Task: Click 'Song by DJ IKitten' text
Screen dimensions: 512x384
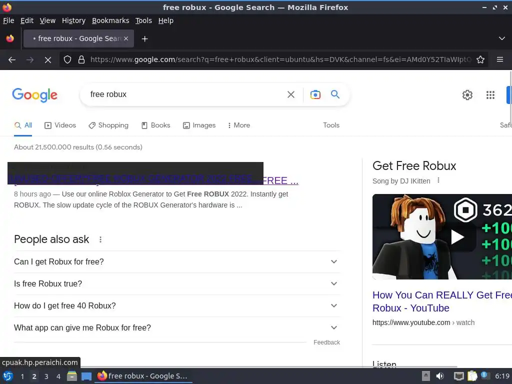Action: coord(401,181)
